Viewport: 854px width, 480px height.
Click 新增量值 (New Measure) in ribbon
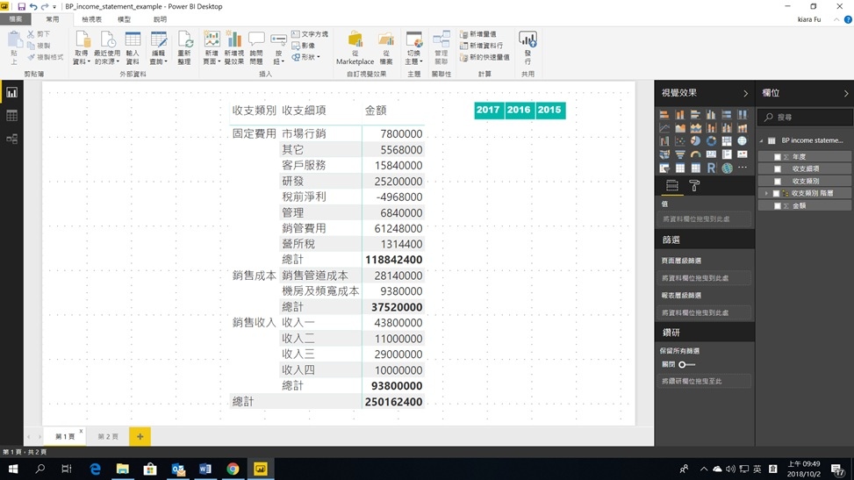(478, 33)
